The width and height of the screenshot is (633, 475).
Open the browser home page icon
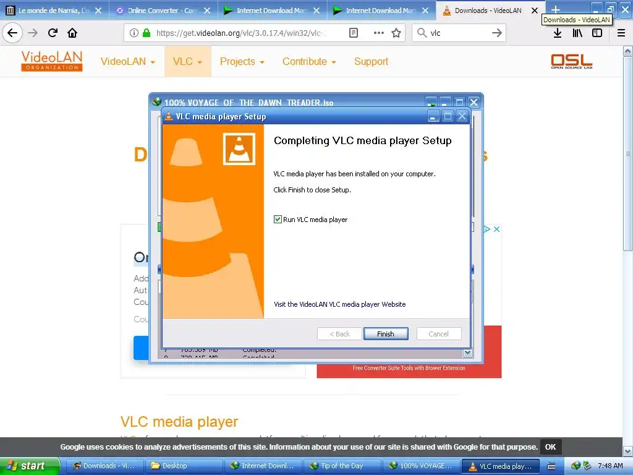[72, 33]
